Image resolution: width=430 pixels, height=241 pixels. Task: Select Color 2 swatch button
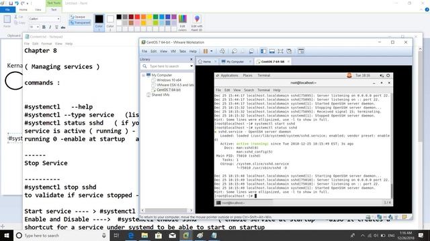click(x=110, y=22)
